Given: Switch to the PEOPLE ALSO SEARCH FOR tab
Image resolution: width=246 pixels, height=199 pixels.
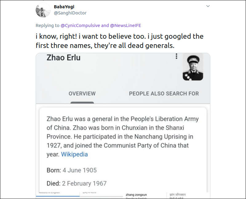Looking at the screenshot, I should pyautogui.click(x=164, y=94).
